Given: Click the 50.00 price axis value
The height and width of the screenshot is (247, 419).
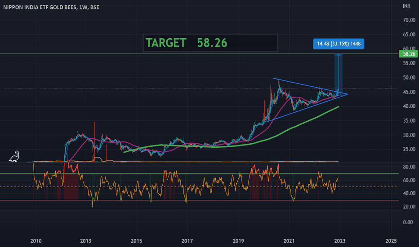Looking at the screenshot, I should click(409, 78).
